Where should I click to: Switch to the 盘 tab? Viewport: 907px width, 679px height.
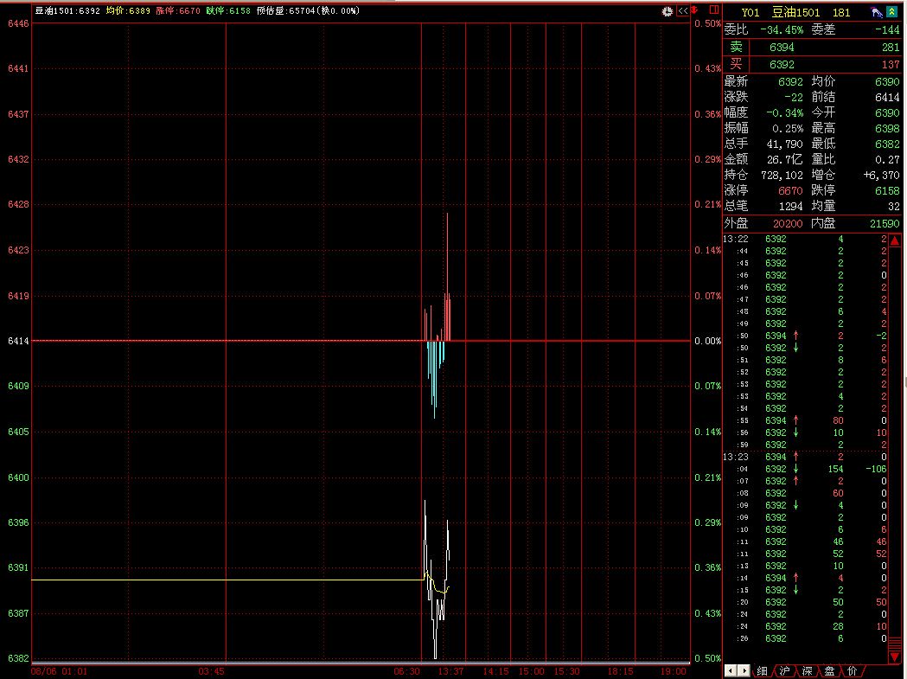(829, 670)
